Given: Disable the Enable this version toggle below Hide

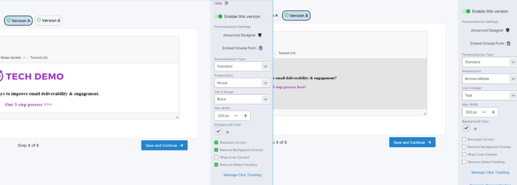Looking at the screenshot, I should click(x=219, y=16).
